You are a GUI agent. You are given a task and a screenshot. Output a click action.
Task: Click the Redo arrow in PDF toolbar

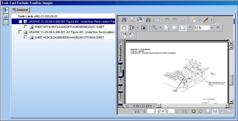[175, 20]
